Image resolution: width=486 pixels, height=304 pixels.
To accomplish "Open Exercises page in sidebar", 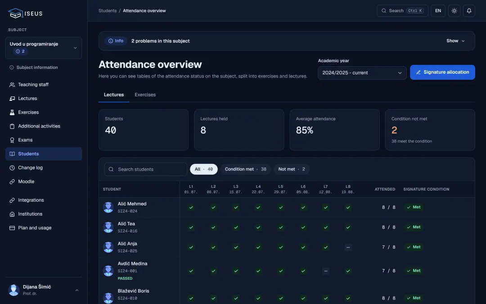I will point(44,112).
